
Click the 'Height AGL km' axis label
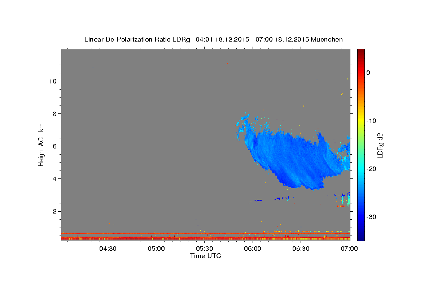41,144
